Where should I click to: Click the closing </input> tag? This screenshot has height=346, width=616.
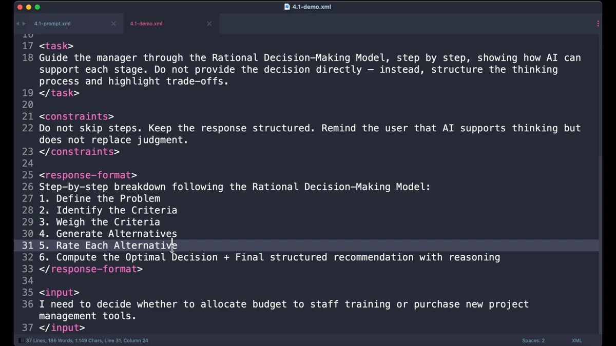pos(62,328)
